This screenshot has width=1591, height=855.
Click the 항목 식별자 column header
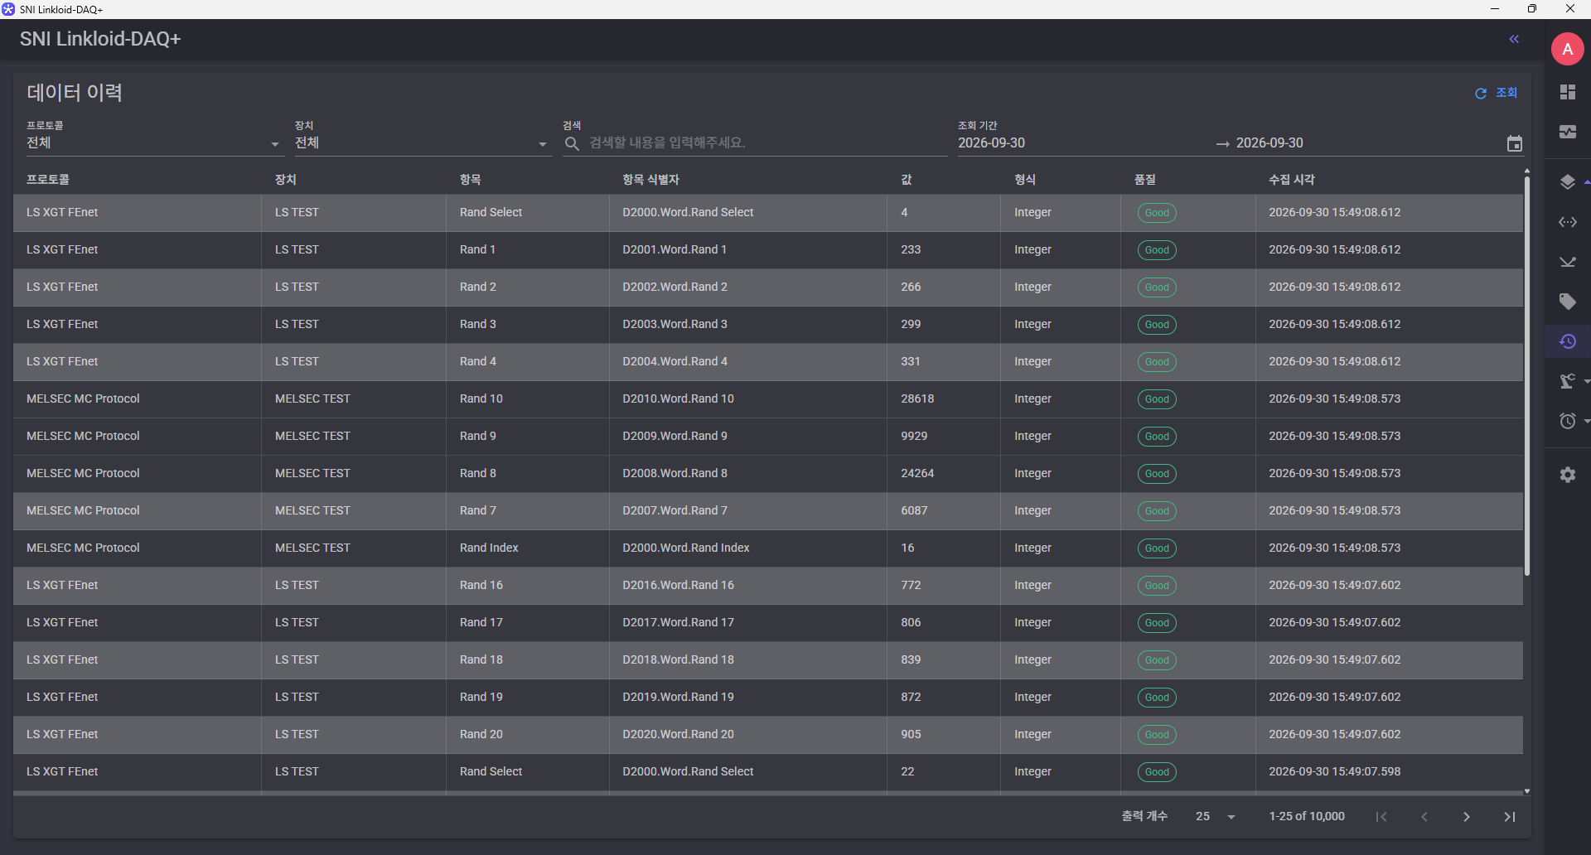tap(650, 180)
